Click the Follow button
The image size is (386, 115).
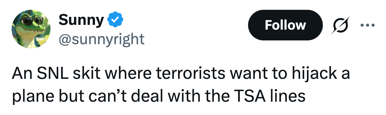[x=285, y=25]
